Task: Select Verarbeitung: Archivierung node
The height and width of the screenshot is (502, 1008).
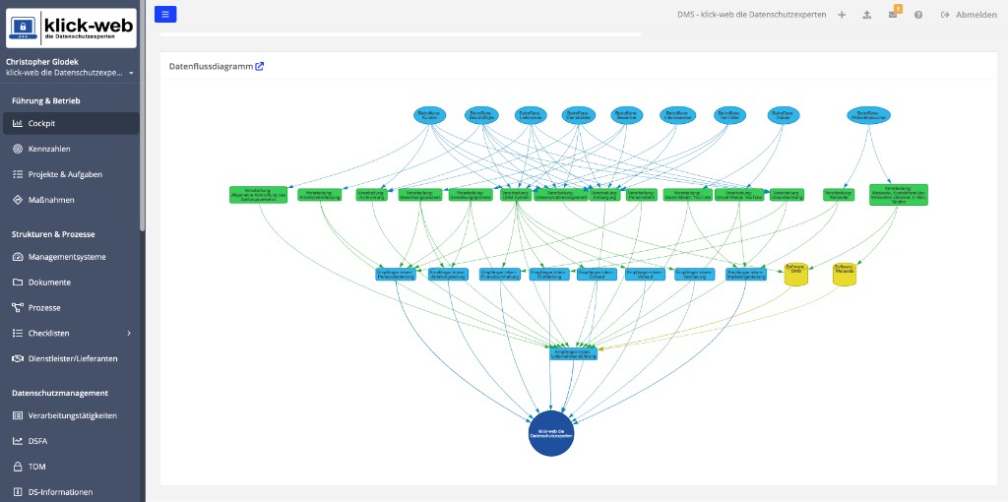Action: click(371, 195)
